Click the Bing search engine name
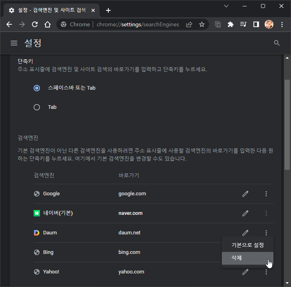The image size is (291, 287). pyautogui.click(x=48, y=252)
